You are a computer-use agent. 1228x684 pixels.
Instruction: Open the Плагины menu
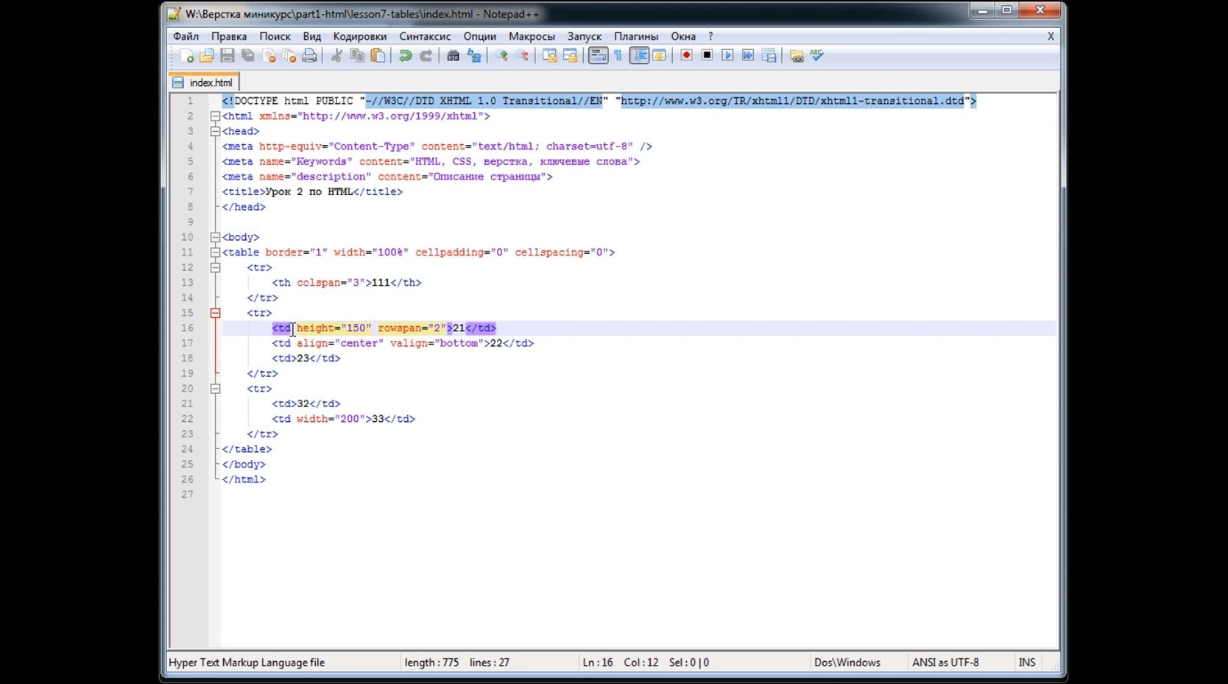[x=636, y=36]
